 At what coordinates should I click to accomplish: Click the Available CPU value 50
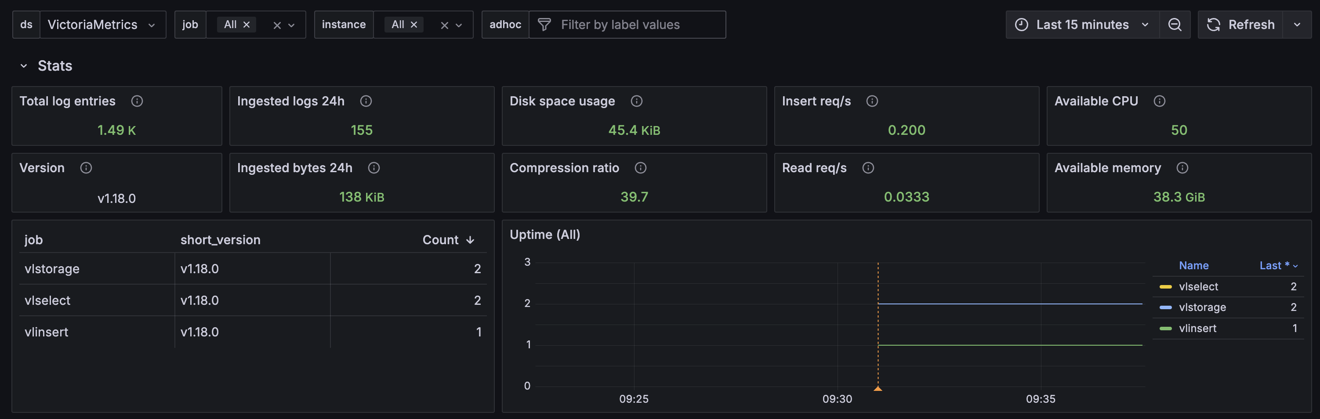tap(1179, 130)
